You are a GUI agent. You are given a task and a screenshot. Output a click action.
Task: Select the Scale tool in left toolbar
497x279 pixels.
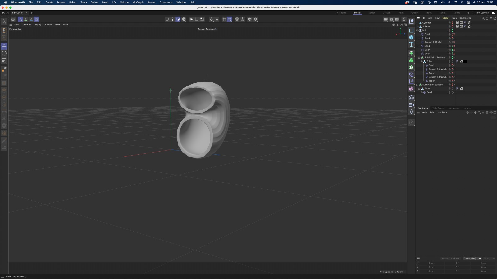click(4, 60)
